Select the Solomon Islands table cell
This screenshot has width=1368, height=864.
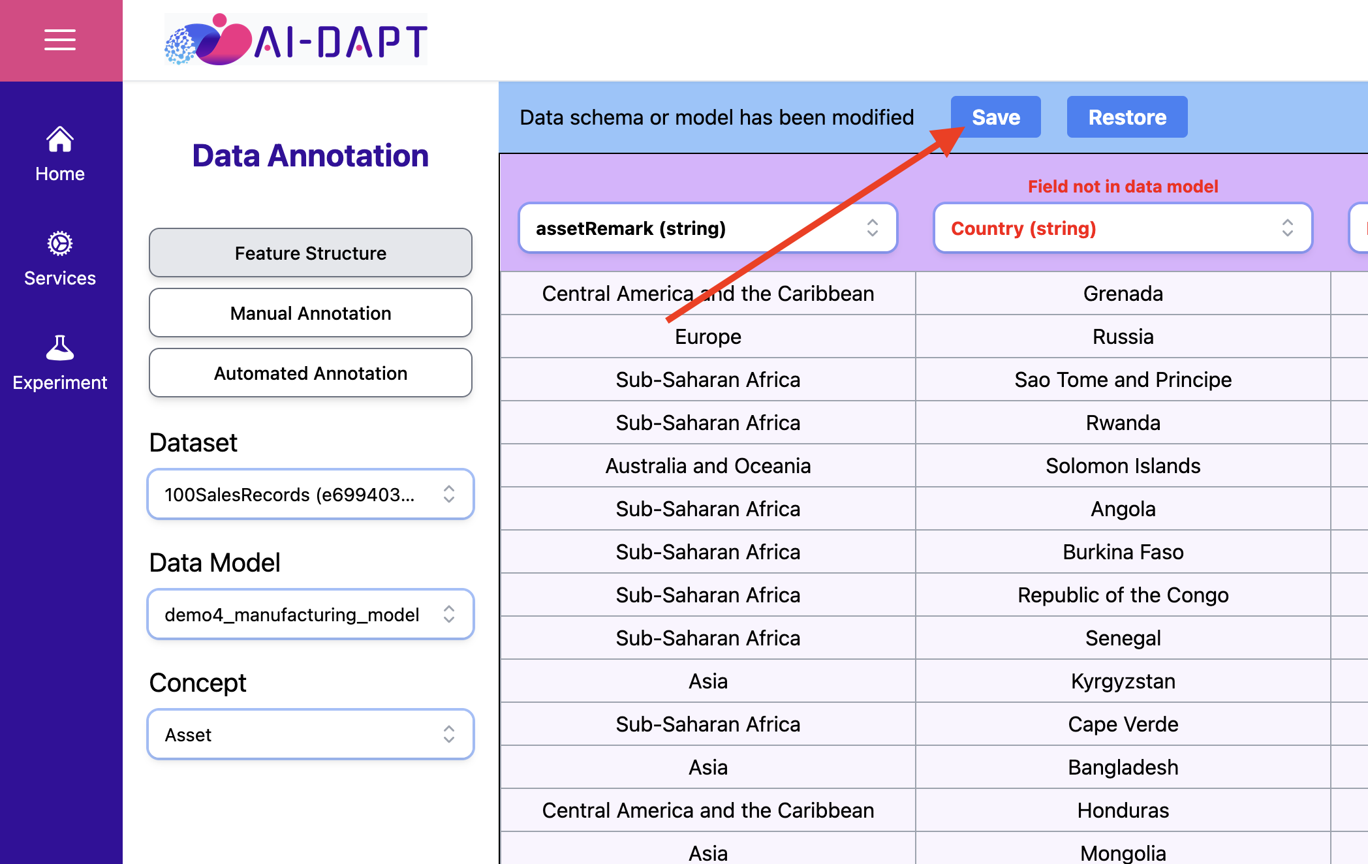tap(1123, 466)
